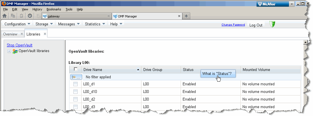Screen dimensions: 313x116
Task: Open the Firefox View menu
Action: [25, 9]
